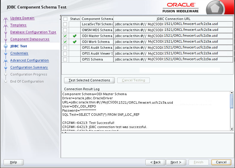Click the Oracle Fusion Middleware logo

coord(181,8)
